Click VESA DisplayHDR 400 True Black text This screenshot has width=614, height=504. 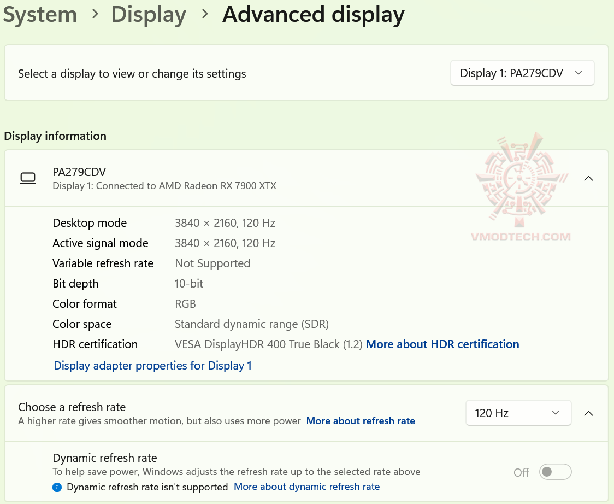(x=257, y=344)
